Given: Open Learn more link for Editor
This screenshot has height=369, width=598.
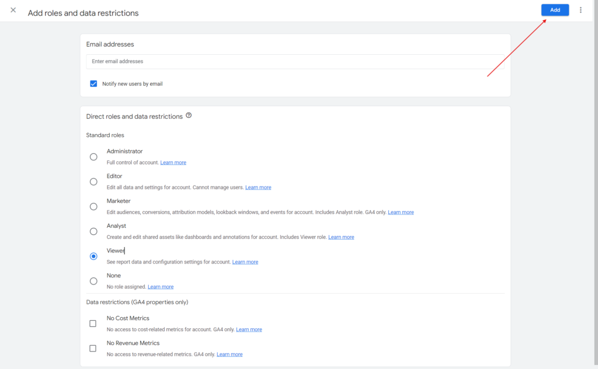Looking at the screenshot, I should (x=258, y=188).
